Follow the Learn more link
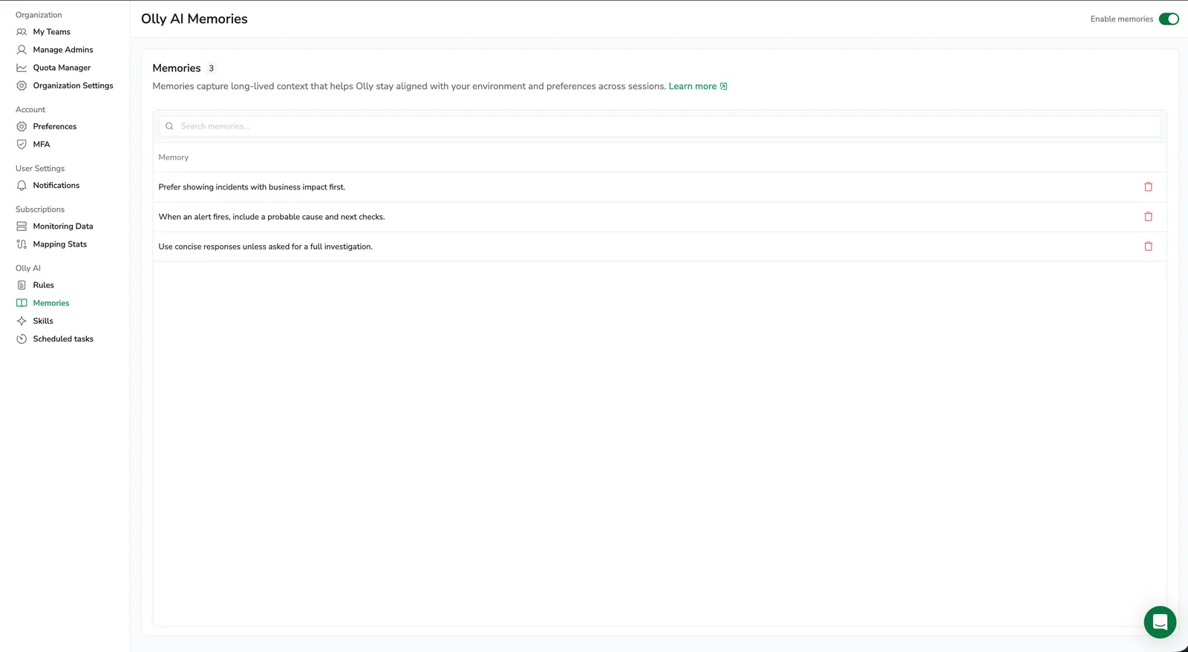 click(x=693, y=86)
